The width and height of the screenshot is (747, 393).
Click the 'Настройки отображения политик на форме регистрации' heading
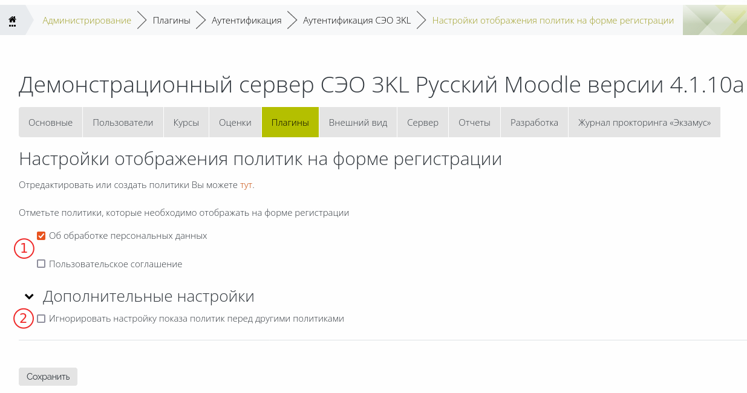260,160
